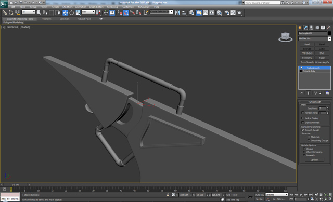Toggle the Selection Lock padlock icon

coord(168,195)
